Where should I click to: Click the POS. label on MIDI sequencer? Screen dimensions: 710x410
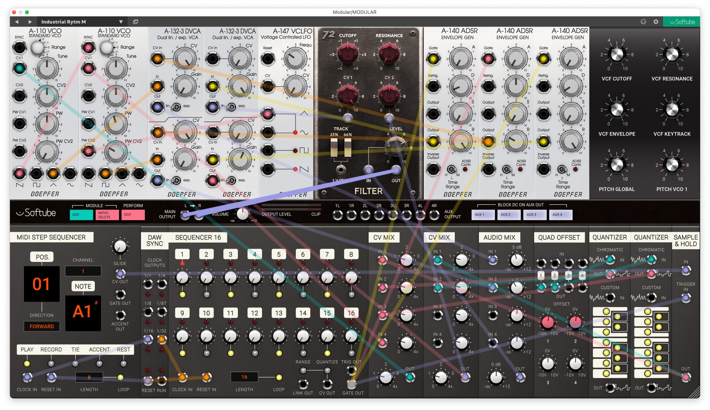(42, 257)
